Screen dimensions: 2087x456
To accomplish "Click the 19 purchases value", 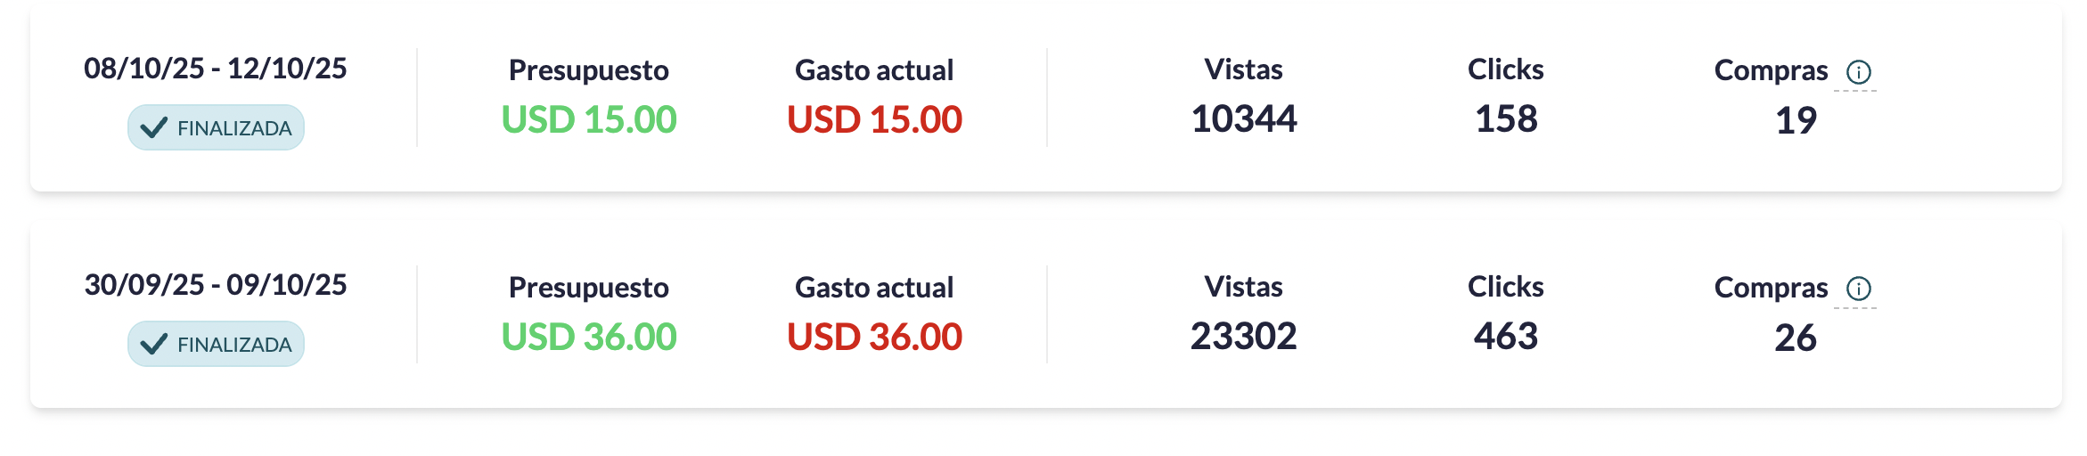I will (x=1796, y=121).
